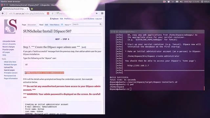The image size is (210, 118).
Task: Open About Libopedia link
Action: point(9,44)
